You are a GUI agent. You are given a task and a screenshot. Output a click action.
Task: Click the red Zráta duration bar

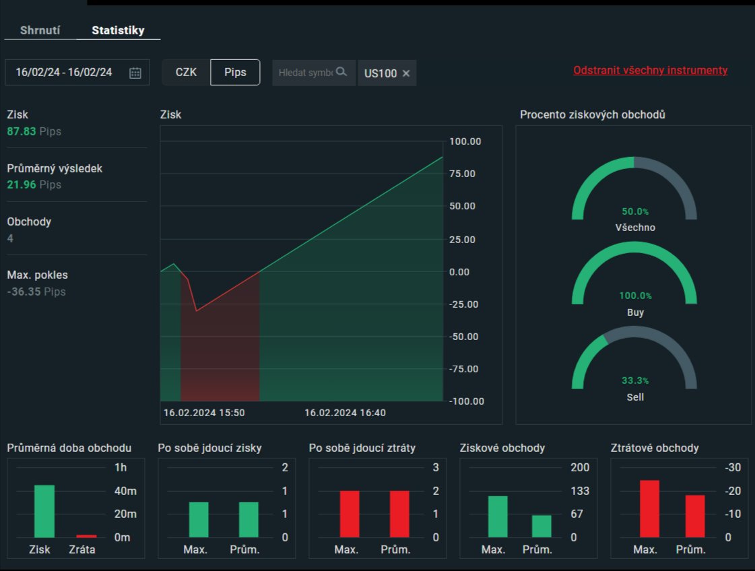click(87, 536)
